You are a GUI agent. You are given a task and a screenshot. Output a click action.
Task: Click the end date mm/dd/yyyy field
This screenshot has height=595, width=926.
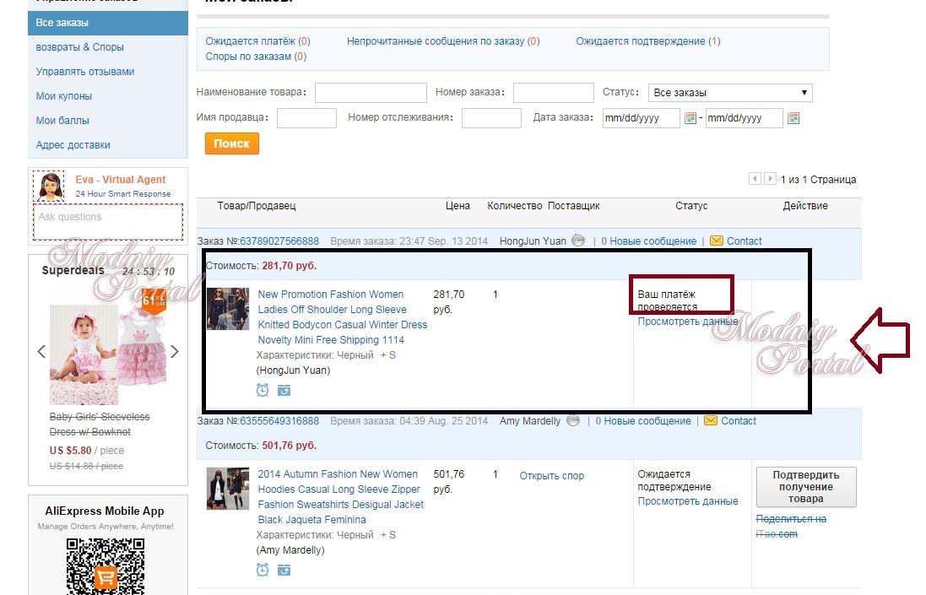click(745, 118)
